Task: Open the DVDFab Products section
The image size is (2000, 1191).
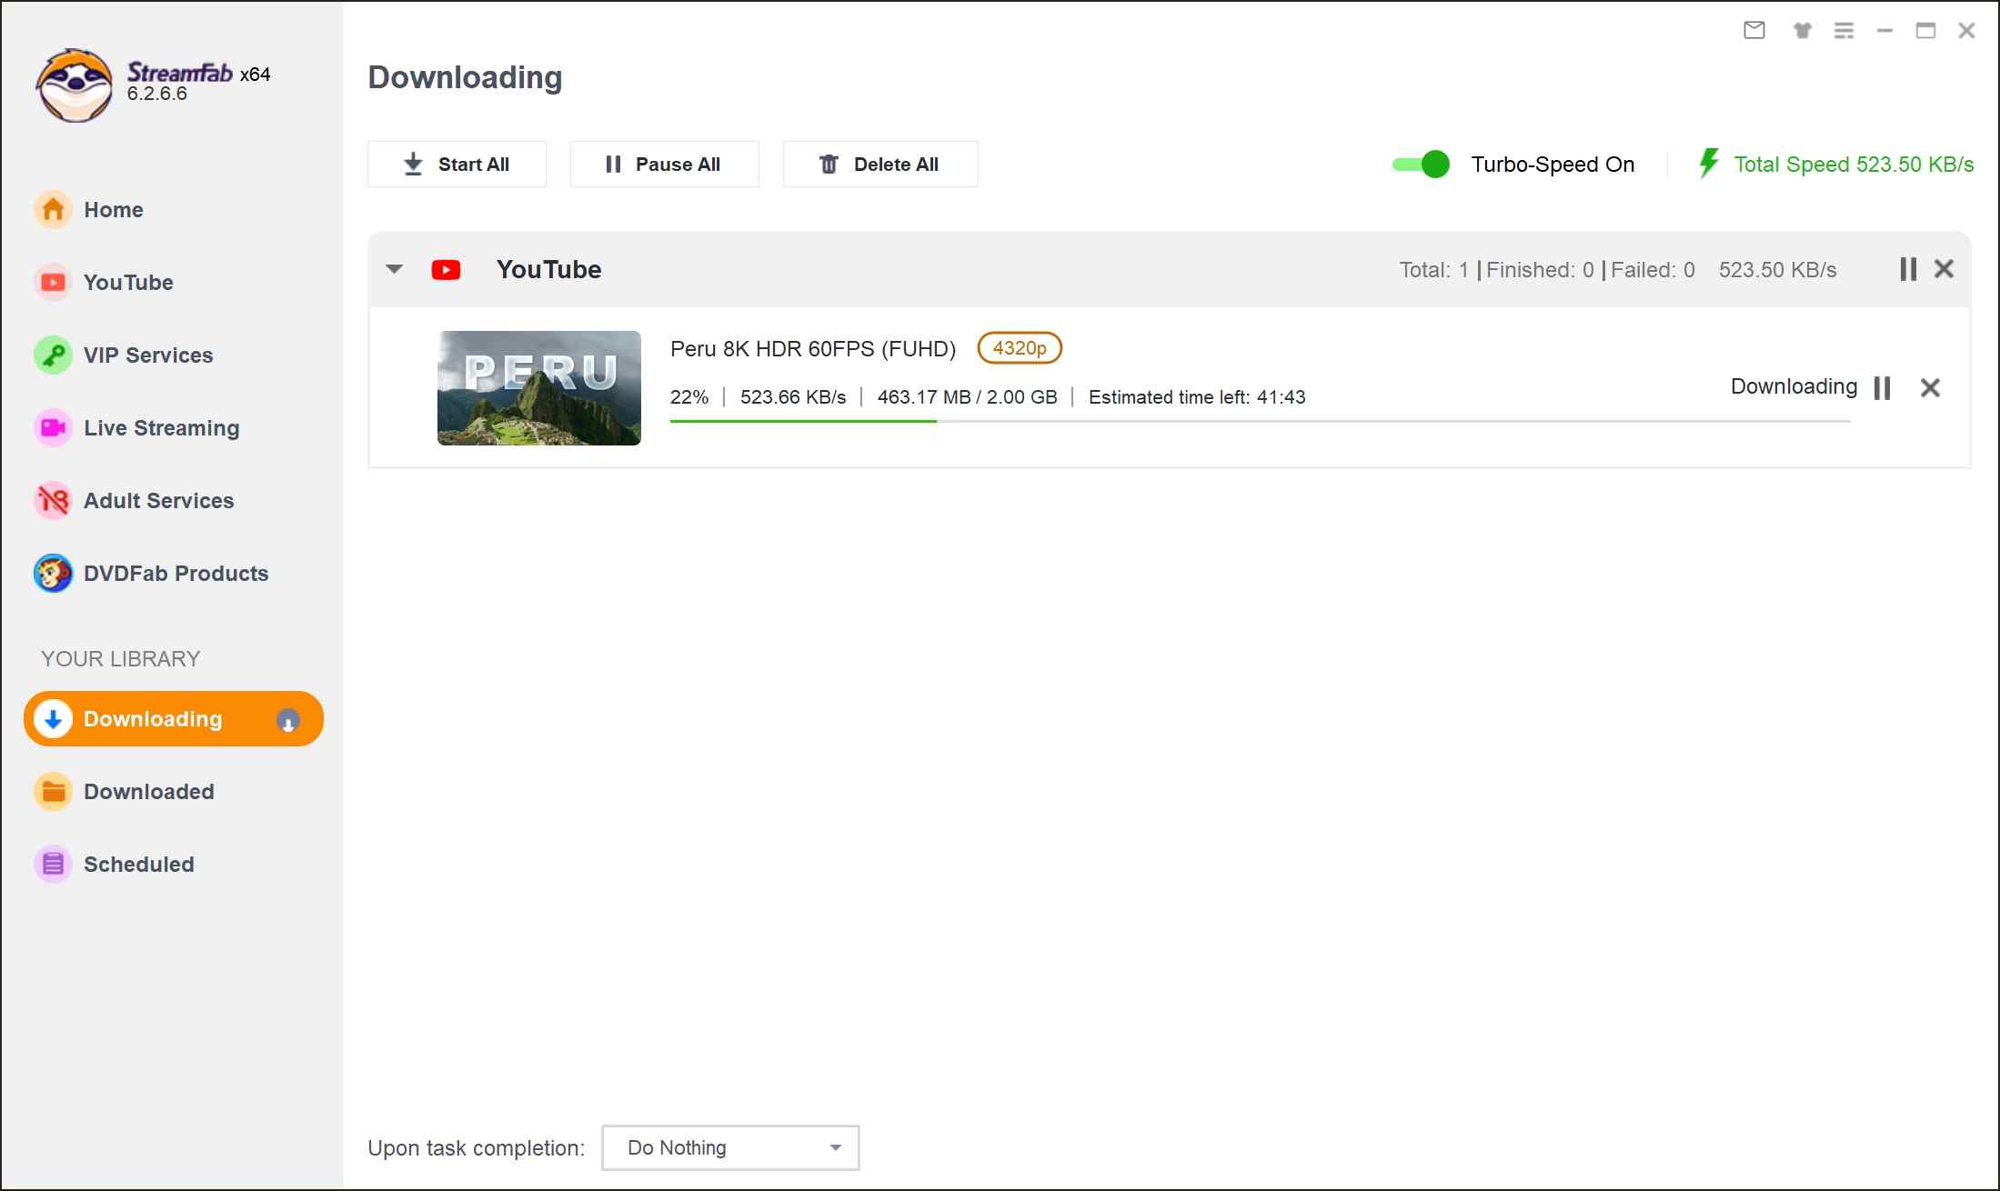Action: coord(175,573)
